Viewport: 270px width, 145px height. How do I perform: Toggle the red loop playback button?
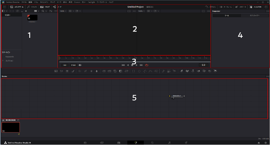(147, 65)
